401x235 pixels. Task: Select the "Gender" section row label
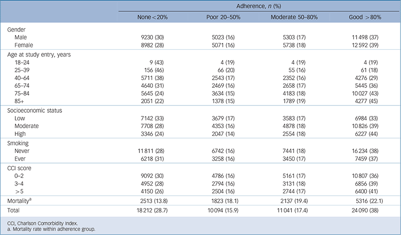17,29
